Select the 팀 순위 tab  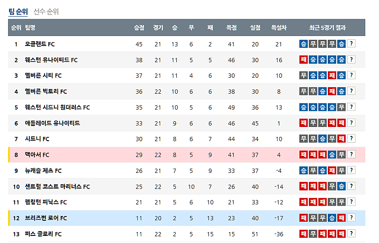[x=18, y=12]
